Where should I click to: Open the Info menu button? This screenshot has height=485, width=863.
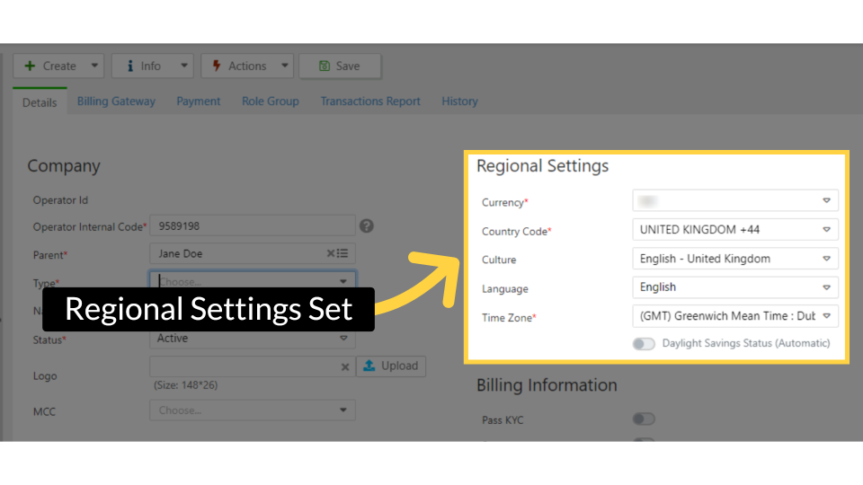[142, 66]
